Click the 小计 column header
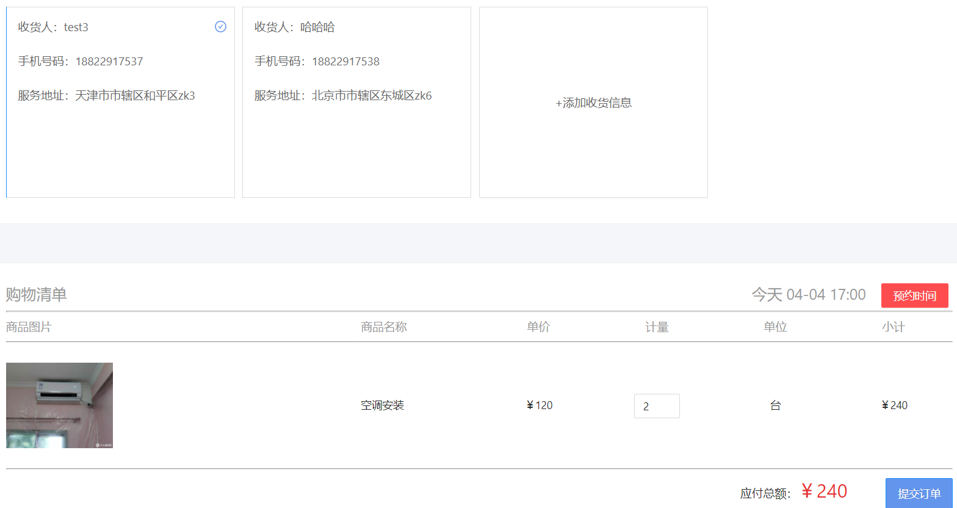 pos(894,327)
